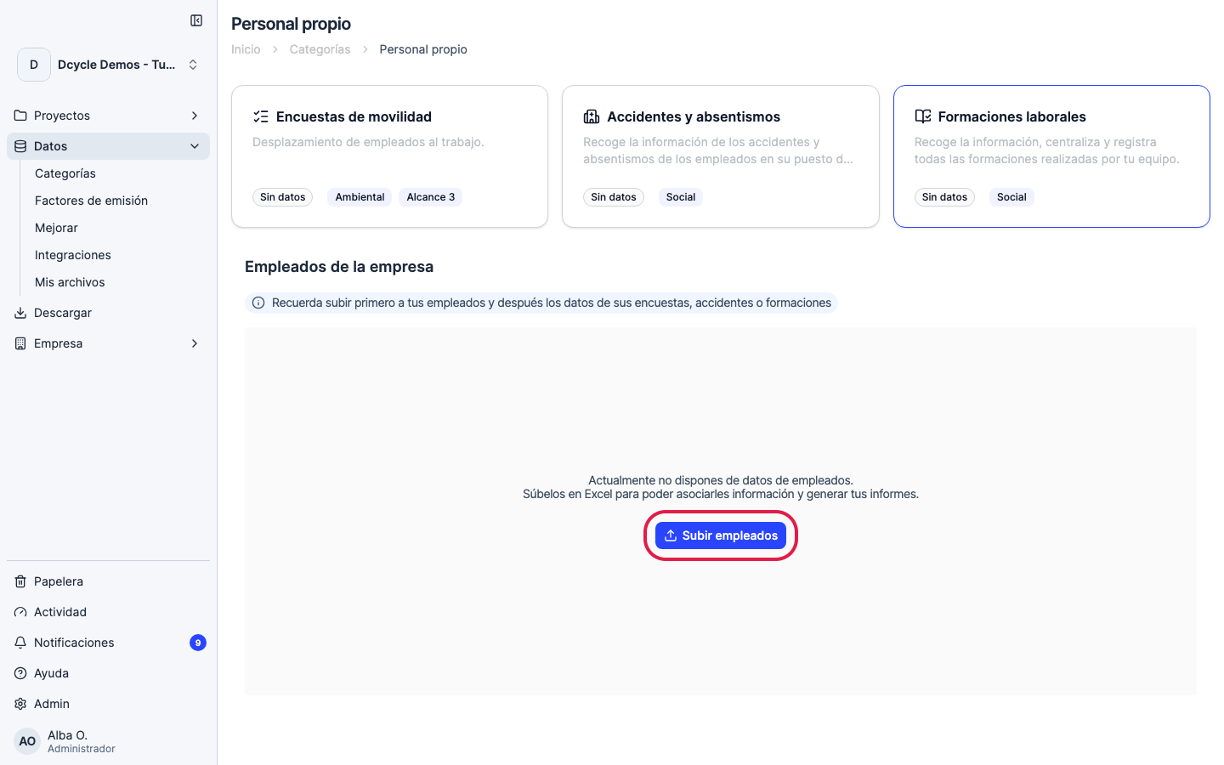1224x765 pixels.
Task: Expand the Proyectos chevron
Action: click(x=195, y=116)
